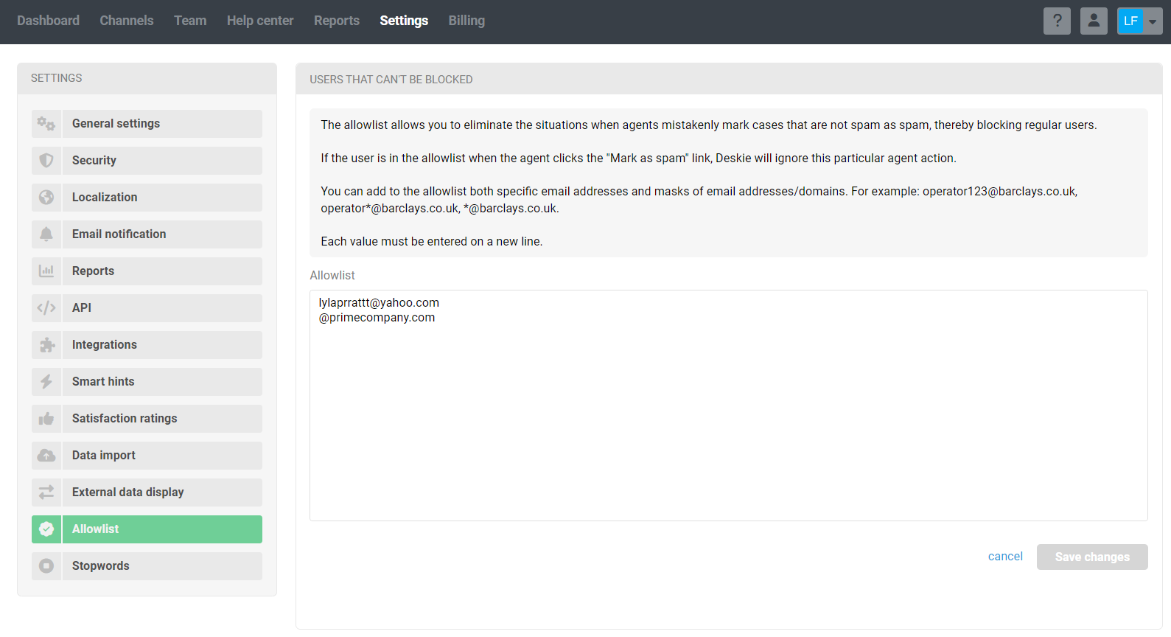
Task: Open Integrations settings section
Action: tap(147, 345)
